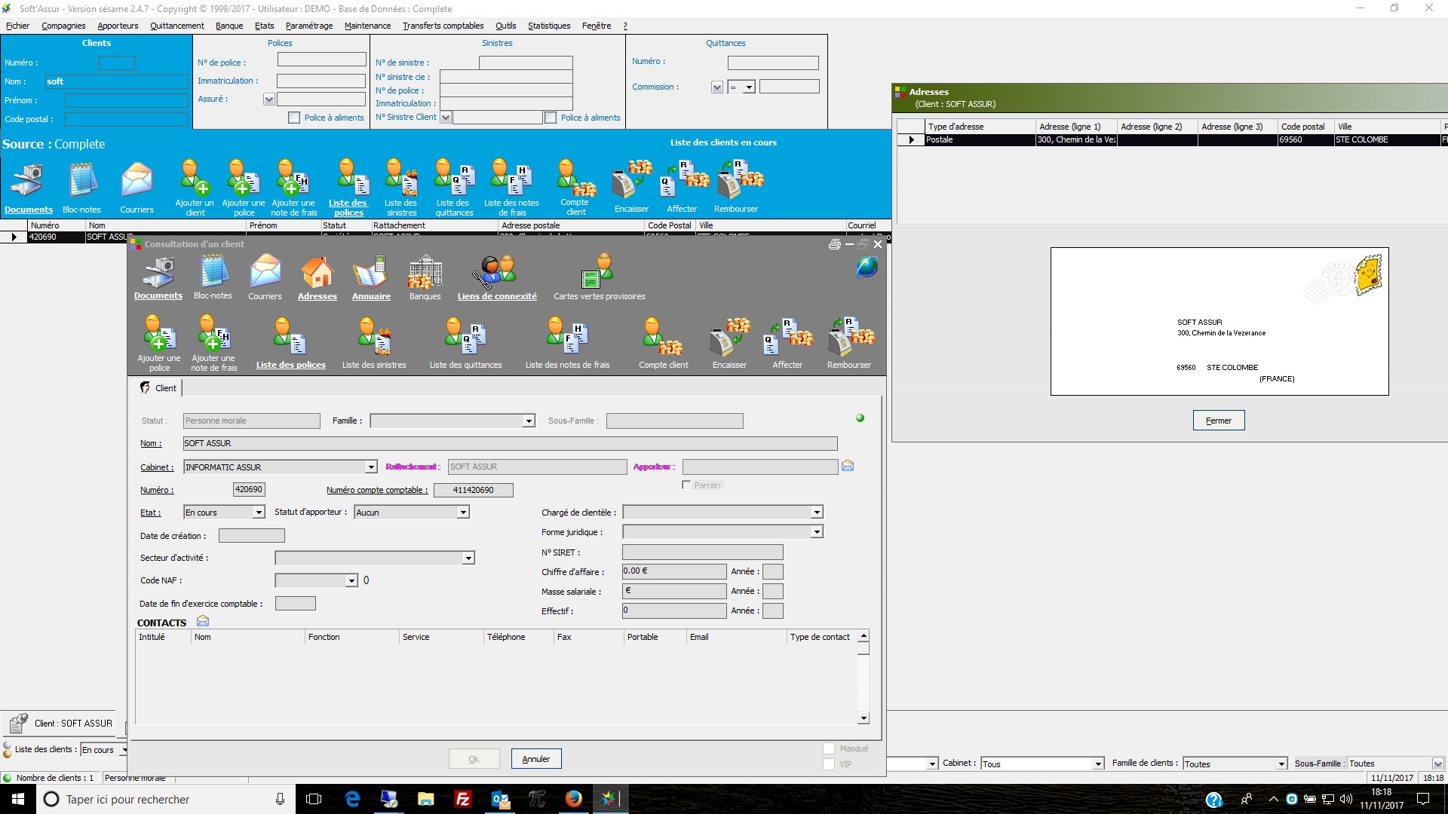This screenshot has height=814, width=1448.
Task: Toggle the VIP checkbox
Action: [x=829, y=764]
